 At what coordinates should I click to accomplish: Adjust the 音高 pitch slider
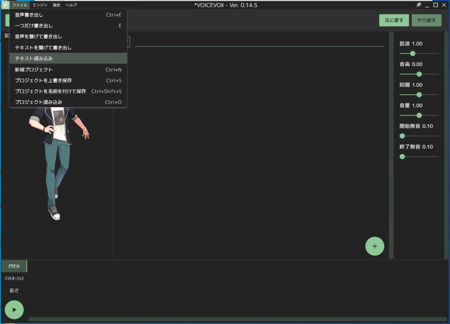(x=419, y=74)
